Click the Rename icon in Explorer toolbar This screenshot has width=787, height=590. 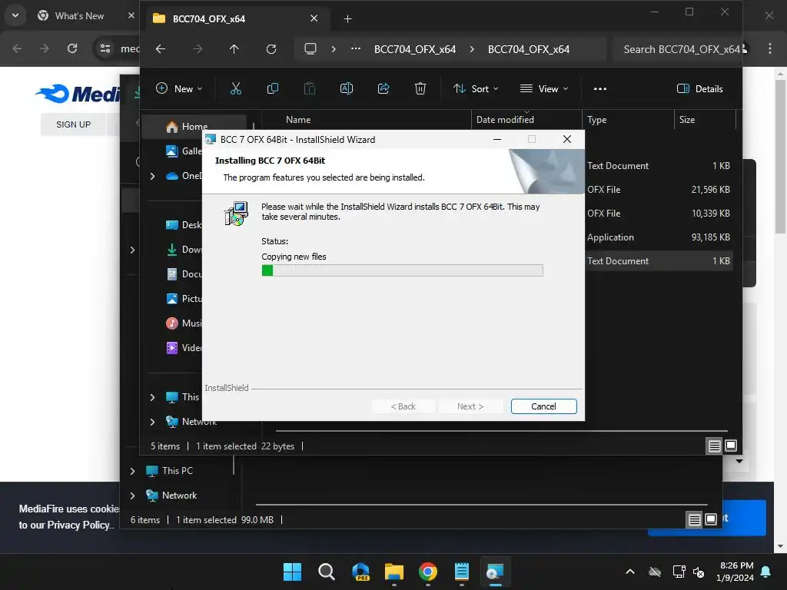click(347, 89)
